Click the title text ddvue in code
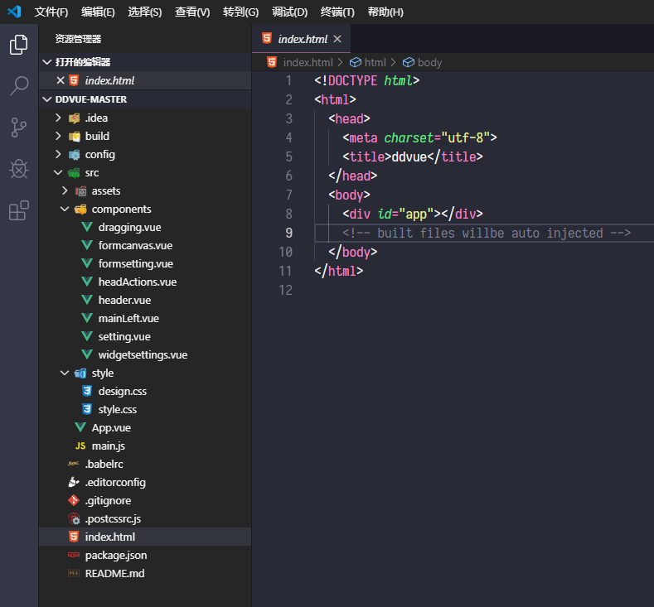The image size is (654, 607). (409, 157)
